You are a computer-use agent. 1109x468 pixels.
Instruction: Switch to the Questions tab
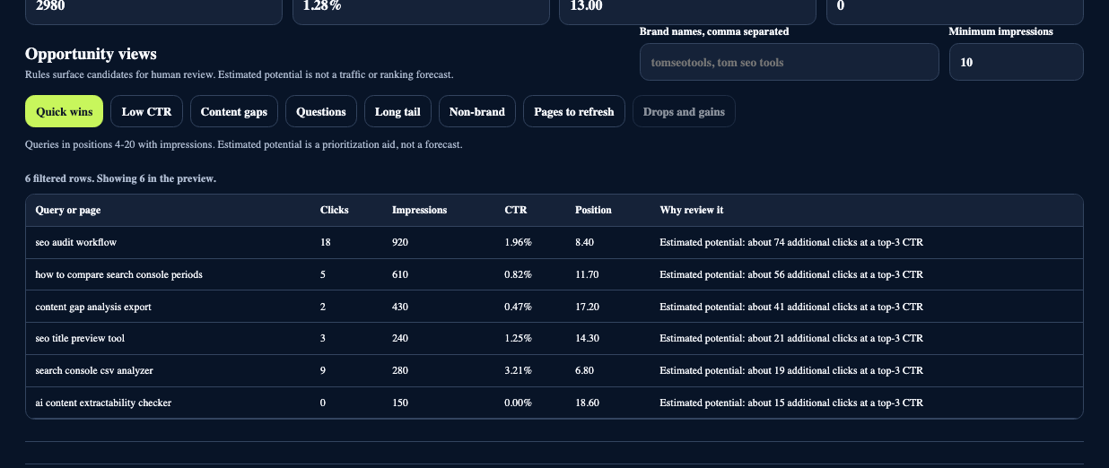[321, 112]
